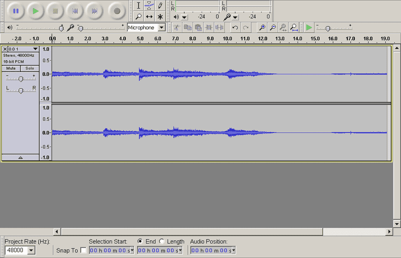Click the Pause button

pos(16,11)
